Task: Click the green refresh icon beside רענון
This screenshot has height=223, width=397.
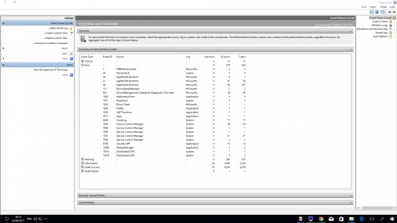Action: 71,53
